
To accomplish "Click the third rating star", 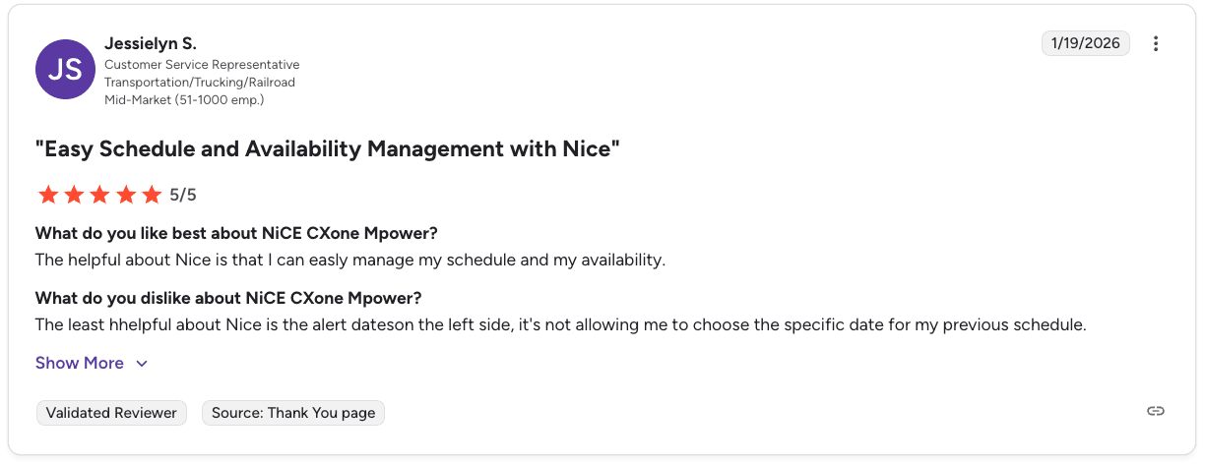I will (x=99, y=195).
